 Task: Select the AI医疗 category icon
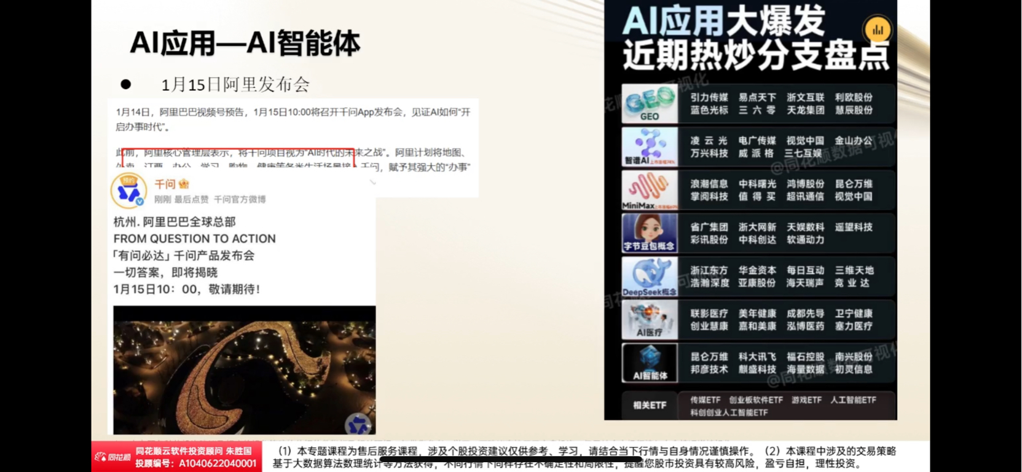tap(650, 320)
